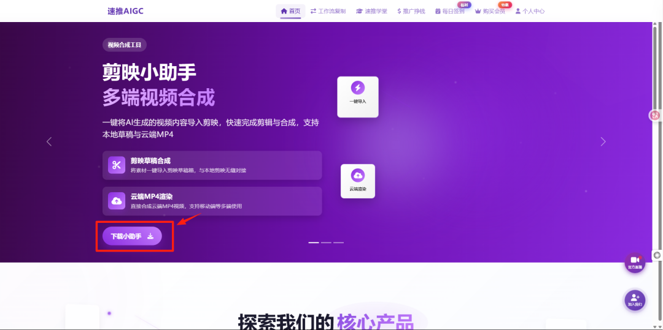This screenshot has width=663, height=330.
Task: Click the 加入我们 floating join button
Action: pos(635,300)
